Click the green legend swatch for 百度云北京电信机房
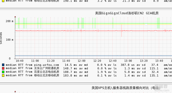This screenshot has height=93, width=172. 3,72
